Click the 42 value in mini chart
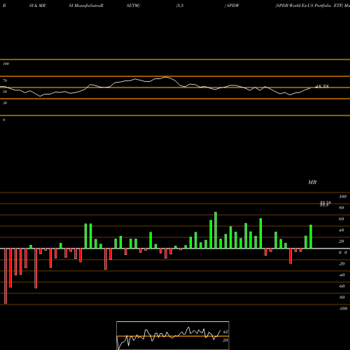Screen dimensions: 350x350 (x=225, y=332)
